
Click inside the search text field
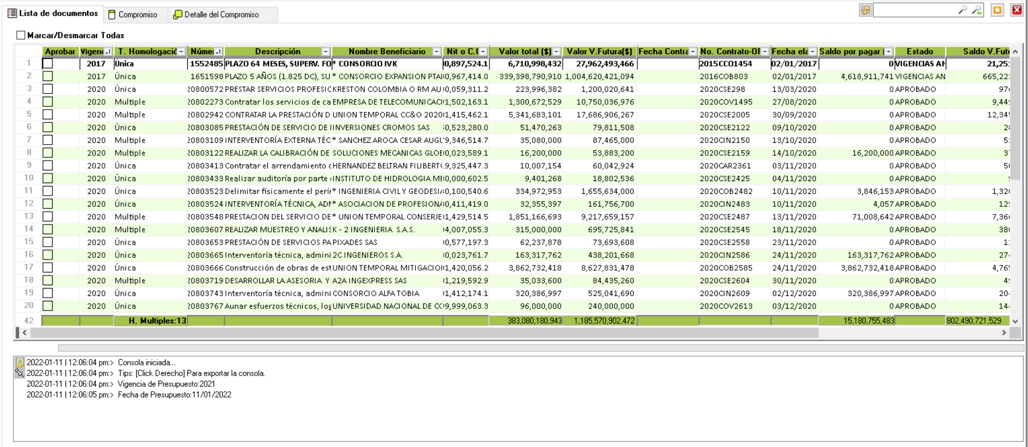[914, 10]
